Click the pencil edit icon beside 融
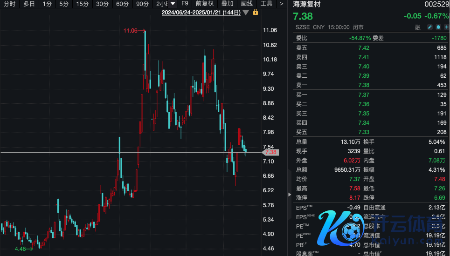This screenshot has width=450, height=256. tap(430, 27)
